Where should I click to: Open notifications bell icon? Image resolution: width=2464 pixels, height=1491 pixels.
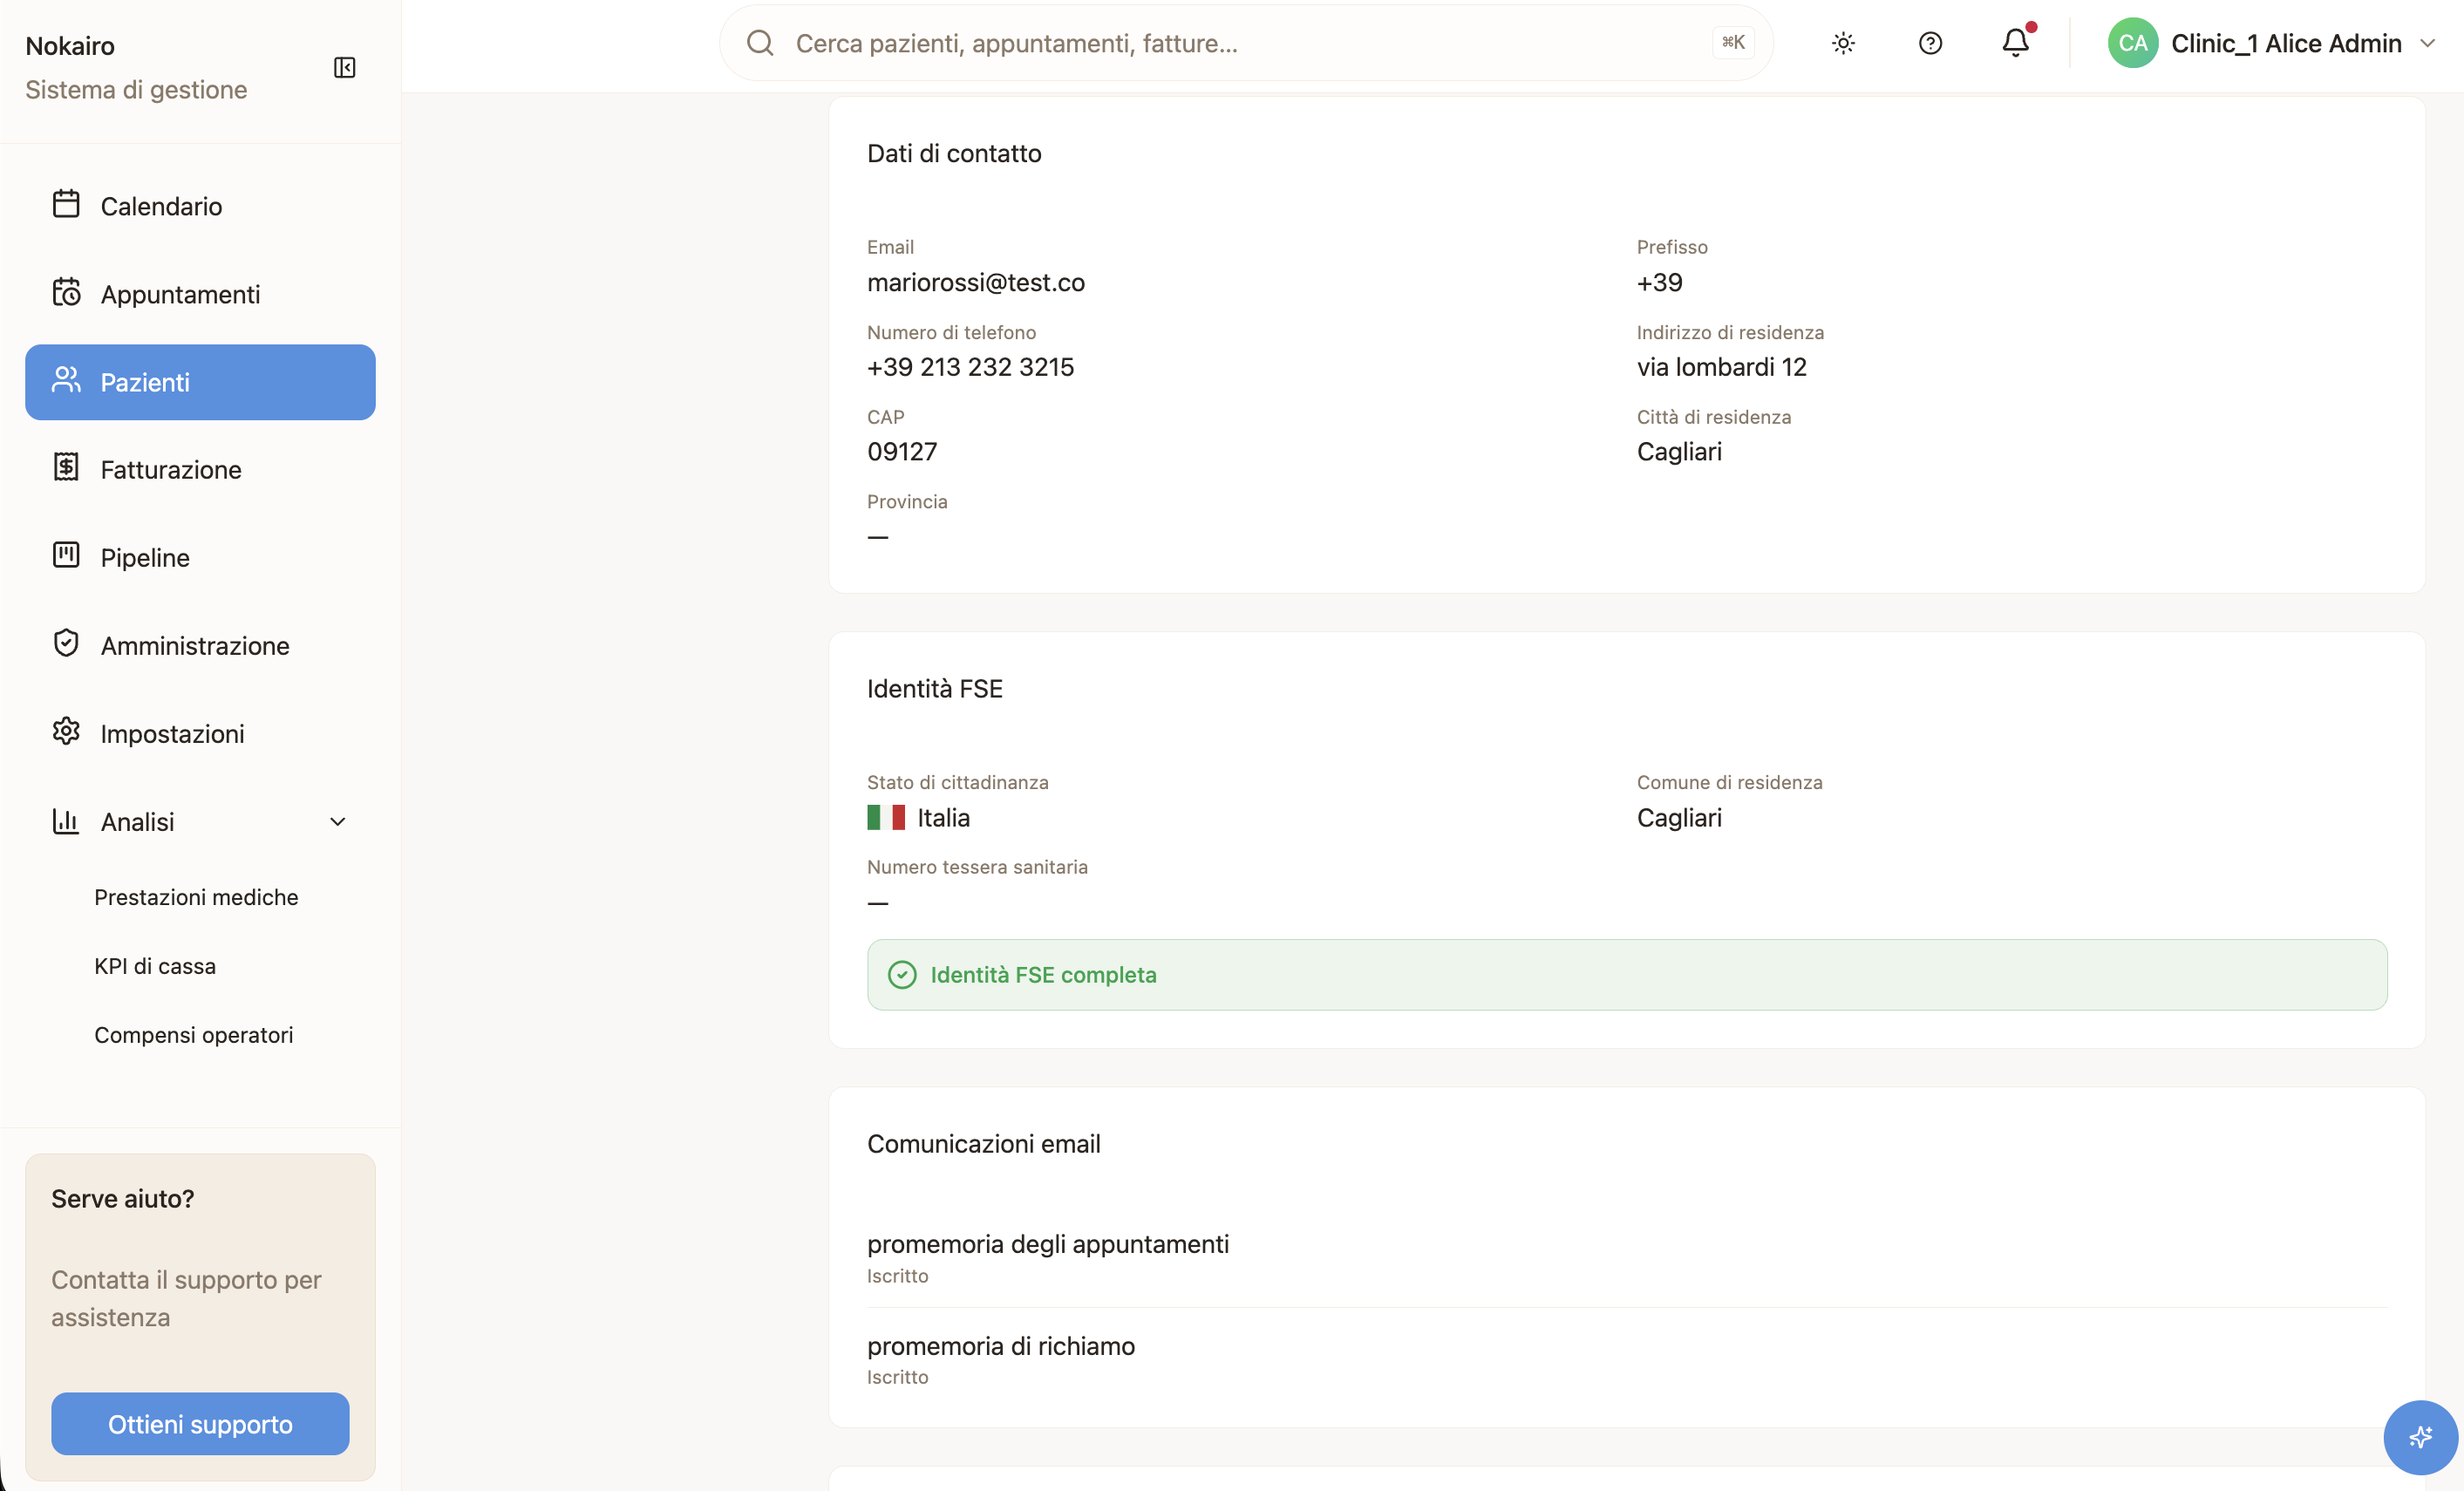[2016, 43]
